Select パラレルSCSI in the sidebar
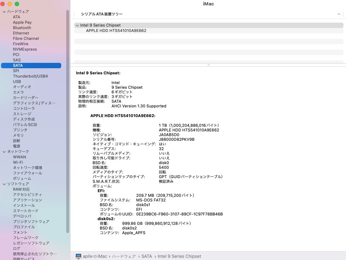The image size is (346, 260). click(x=25, y=125)
